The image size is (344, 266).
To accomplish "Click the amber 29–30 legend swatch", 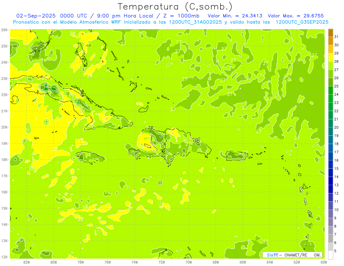I will point(331,49).
